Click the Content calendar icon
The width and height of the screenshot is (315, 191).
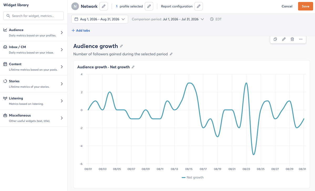point(5,64)
